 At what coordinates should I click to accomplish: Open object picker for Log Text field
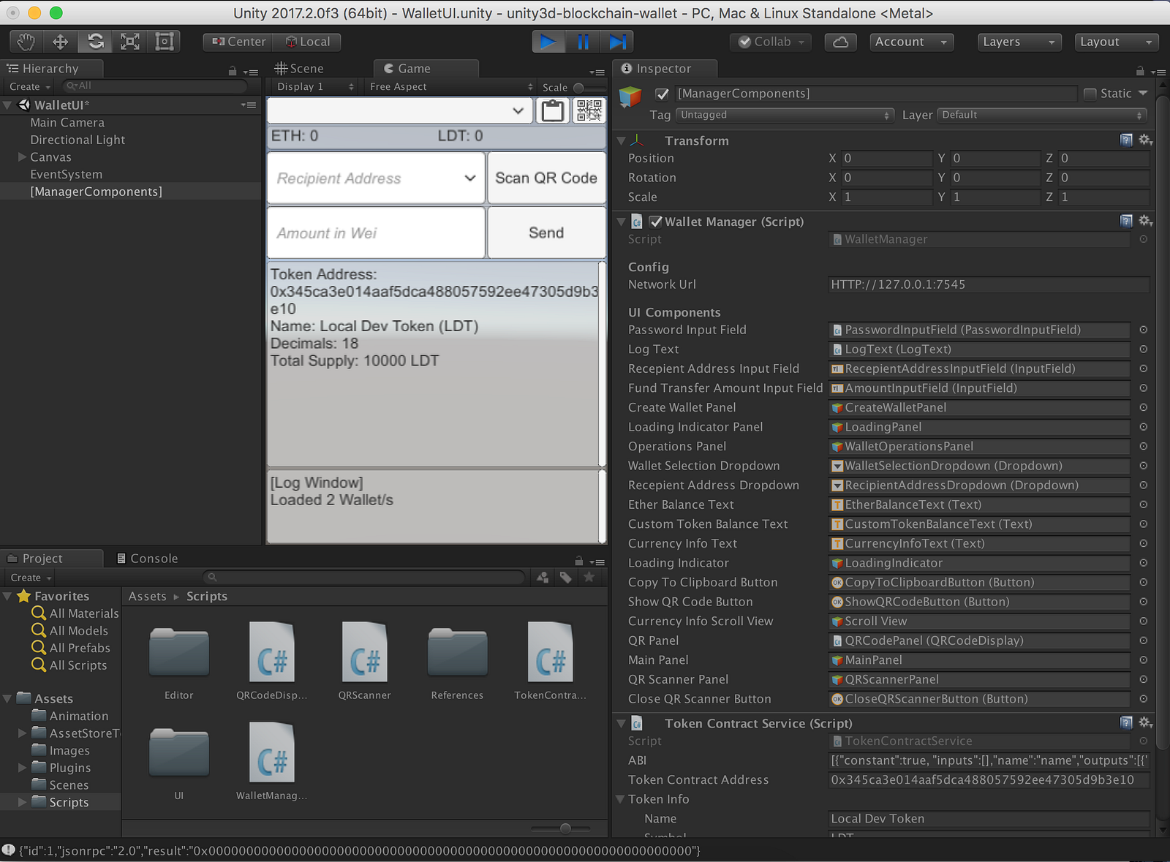[x=1143, y=349]
